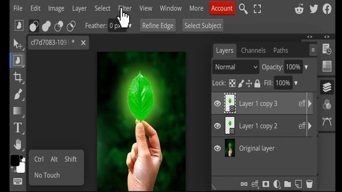Open the Facebook link icon
This screenshot has width=342, height=192.
[x=327, y=9]
